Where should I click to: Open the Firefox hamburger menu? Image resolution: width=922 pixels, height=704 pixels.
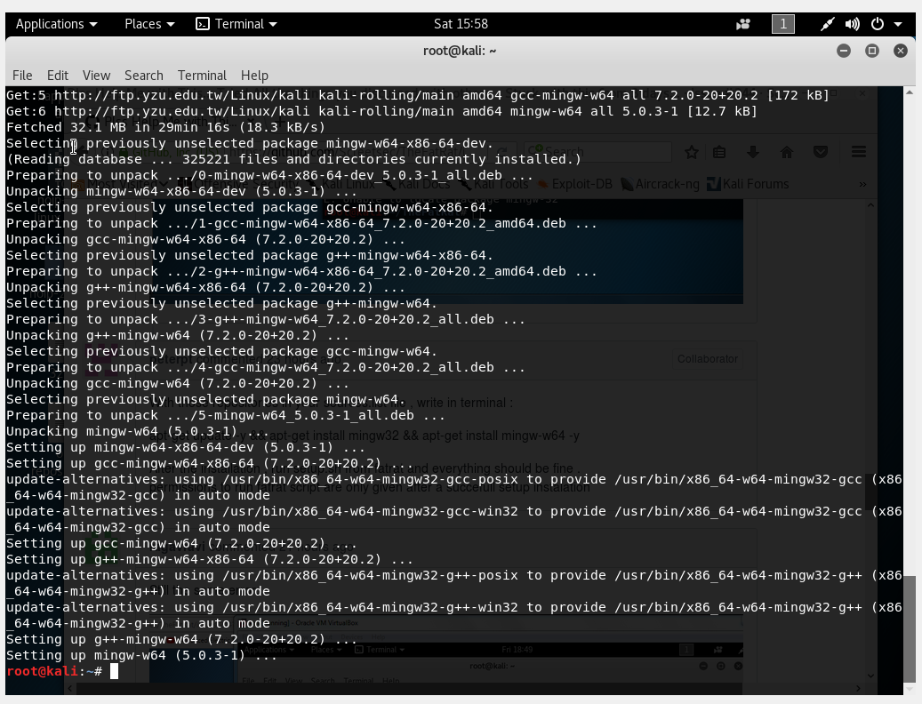[856, 152]
